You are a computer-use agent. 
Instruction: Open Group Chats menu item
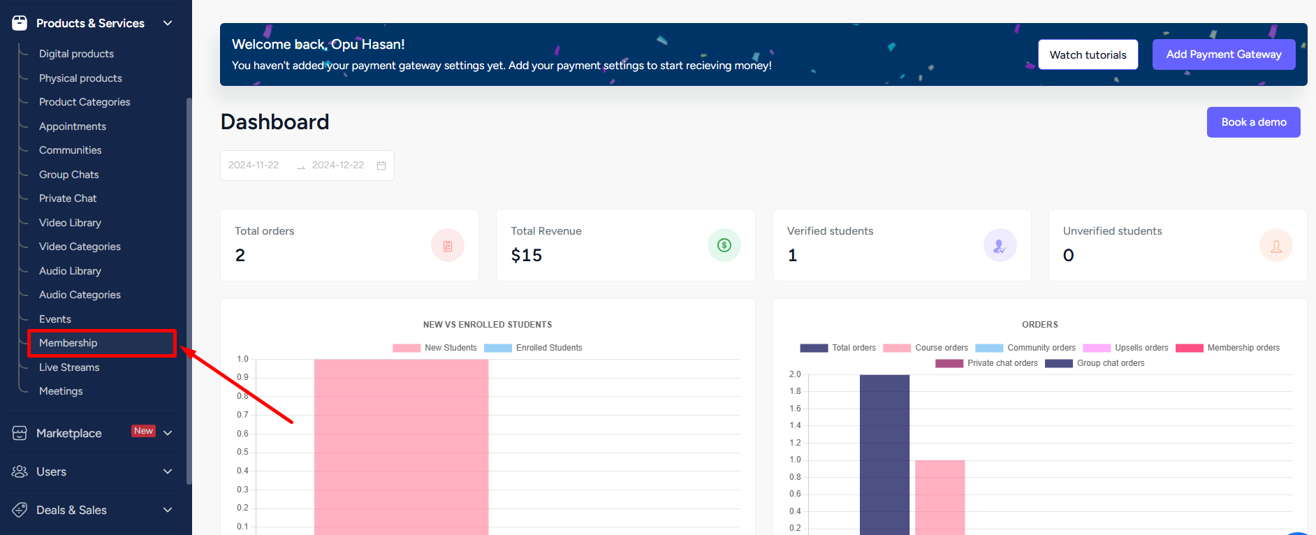coord(68,175)
